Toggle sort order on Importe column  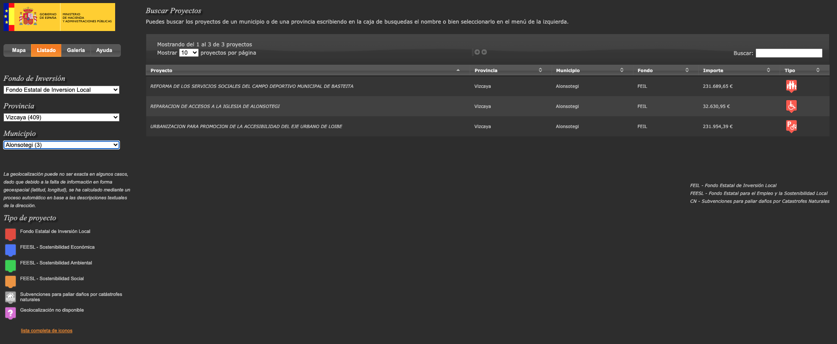pos(736,70)
